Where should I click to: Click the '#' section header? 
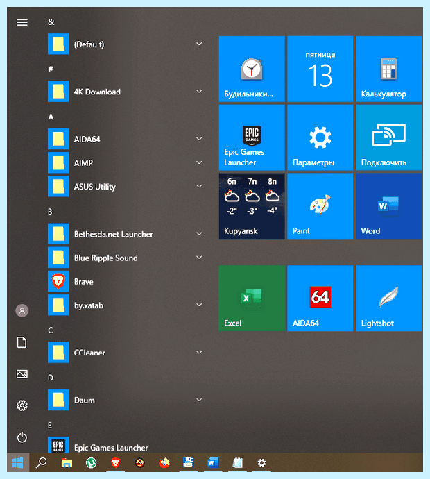51,69
